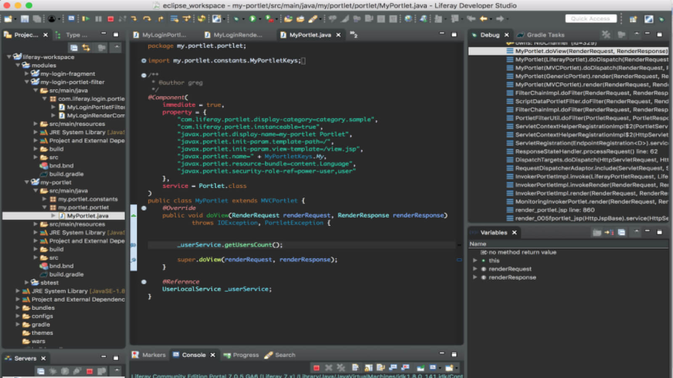
Task: Select the renderResponse variable row
Action: 512,277
